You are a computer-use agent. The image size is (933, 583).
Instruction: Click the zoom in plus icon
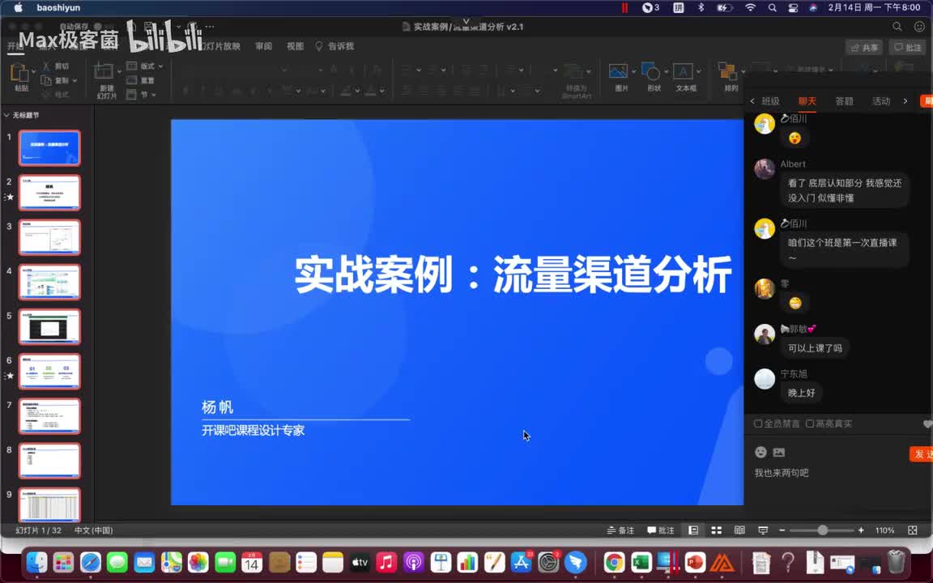[x=861, y=530]
